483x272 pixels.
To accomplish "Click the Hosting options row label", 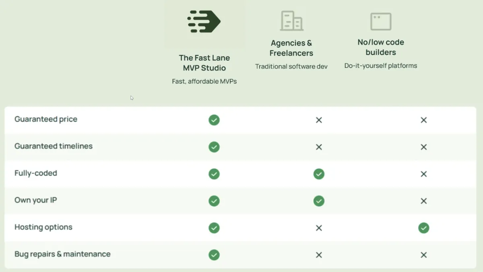I will (x=43, y=227).
